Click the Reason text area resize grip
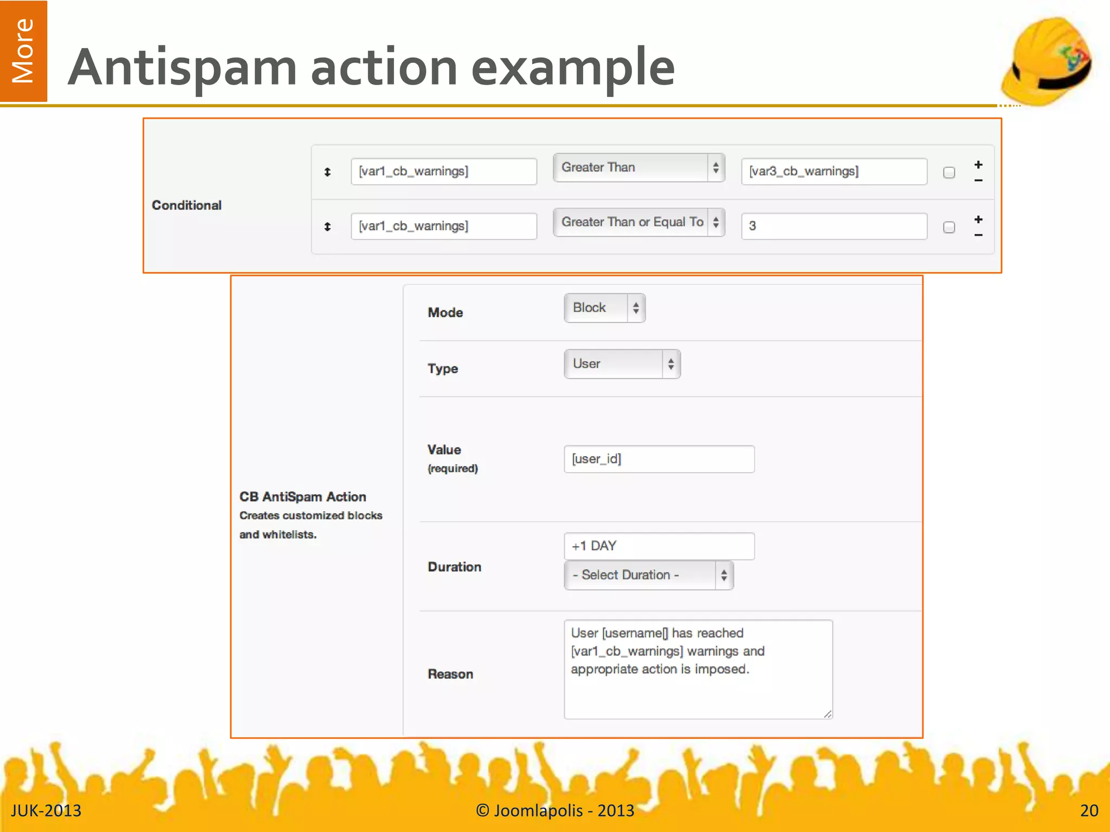This screenshot has width=1110, height=832. coord(828,714)
